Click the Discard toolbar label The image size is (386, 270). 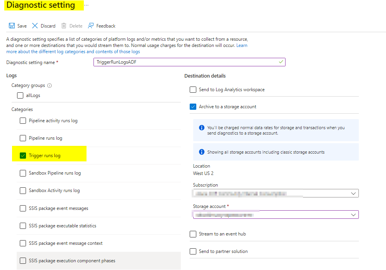pyautogui.click(x=48, y=26)
